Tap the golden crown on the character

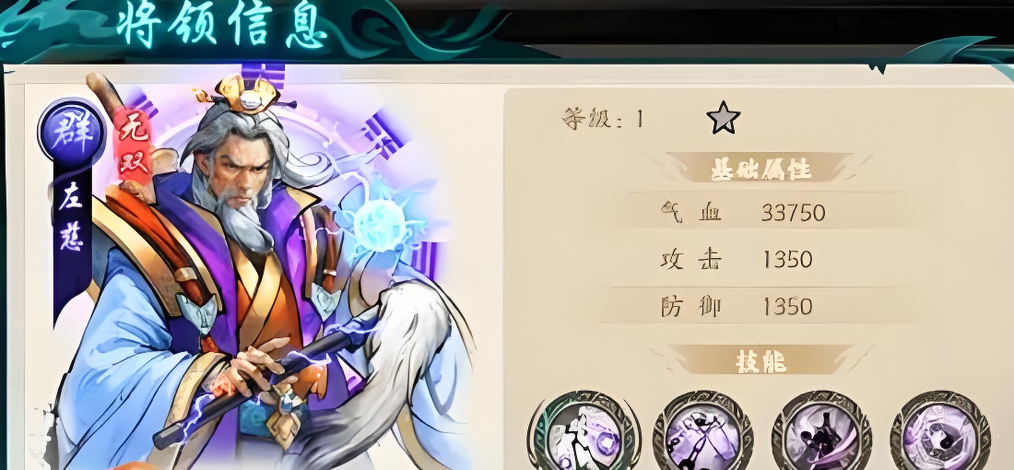point(243,94)
